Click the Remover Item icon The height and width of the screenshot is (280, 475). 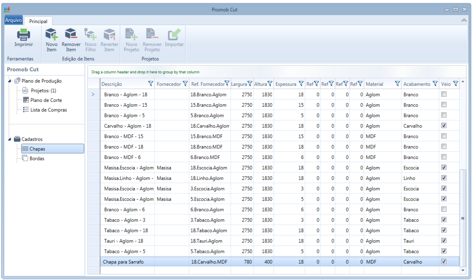(x=71, y=34)
